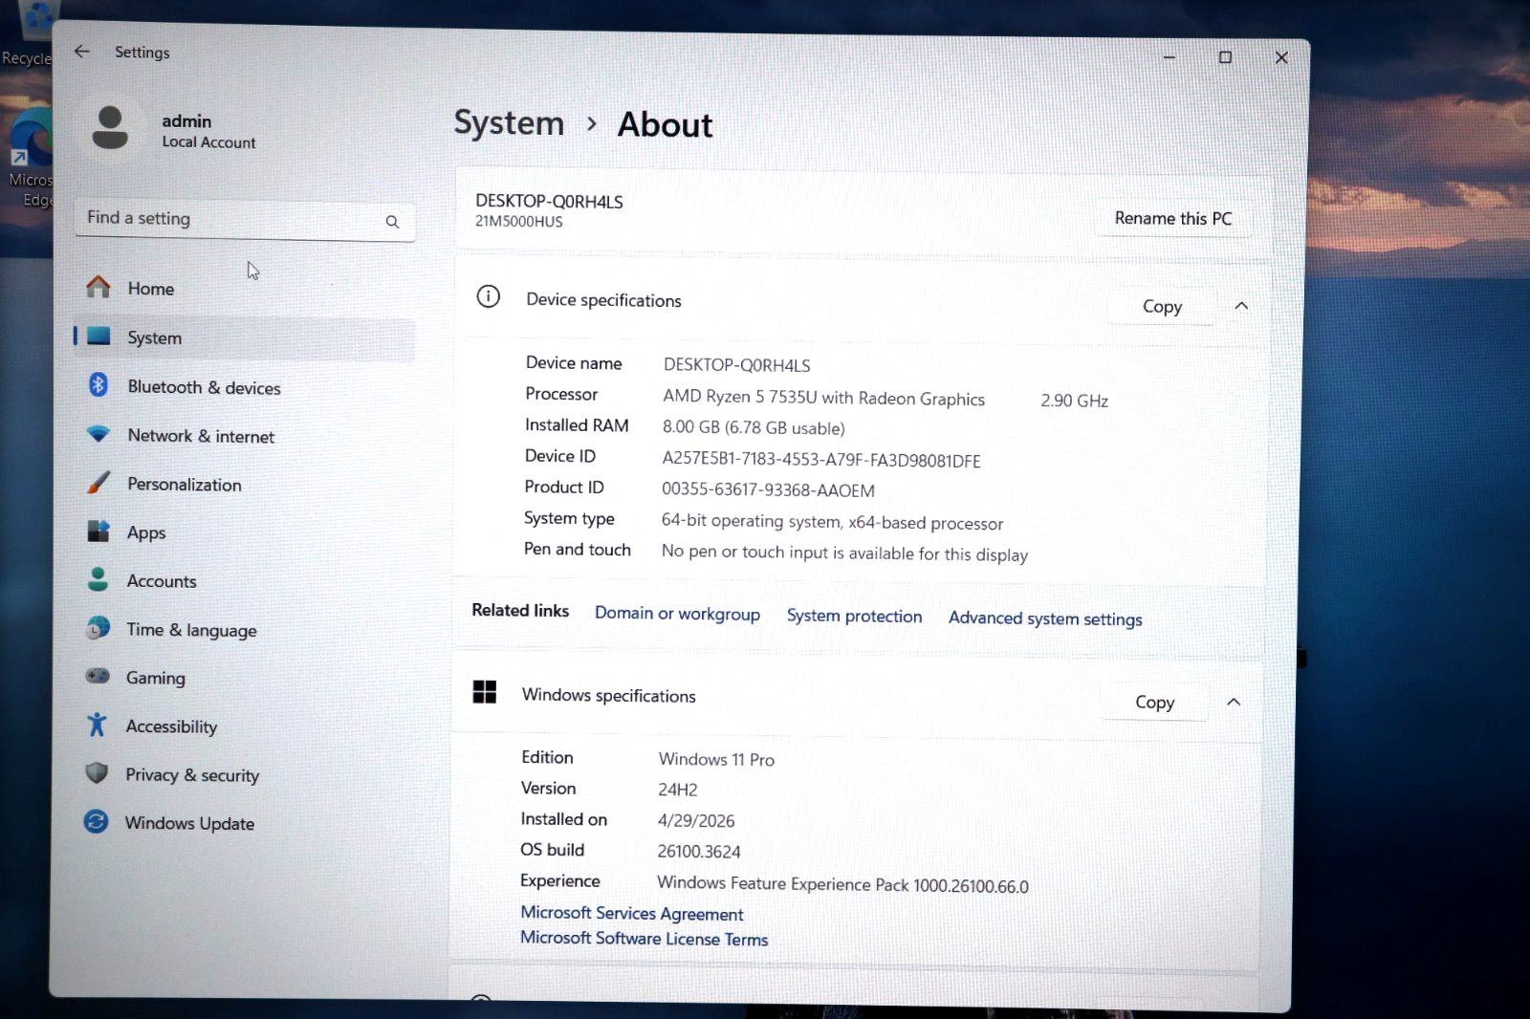This screenshot has width=1530, height=1019.
Task: Maximize the Settings window
Action: coord(1225,57)
